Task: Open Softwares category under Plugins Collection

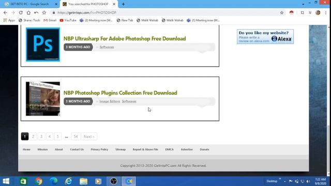Action: pyautogui.click(x=129, y=101)
